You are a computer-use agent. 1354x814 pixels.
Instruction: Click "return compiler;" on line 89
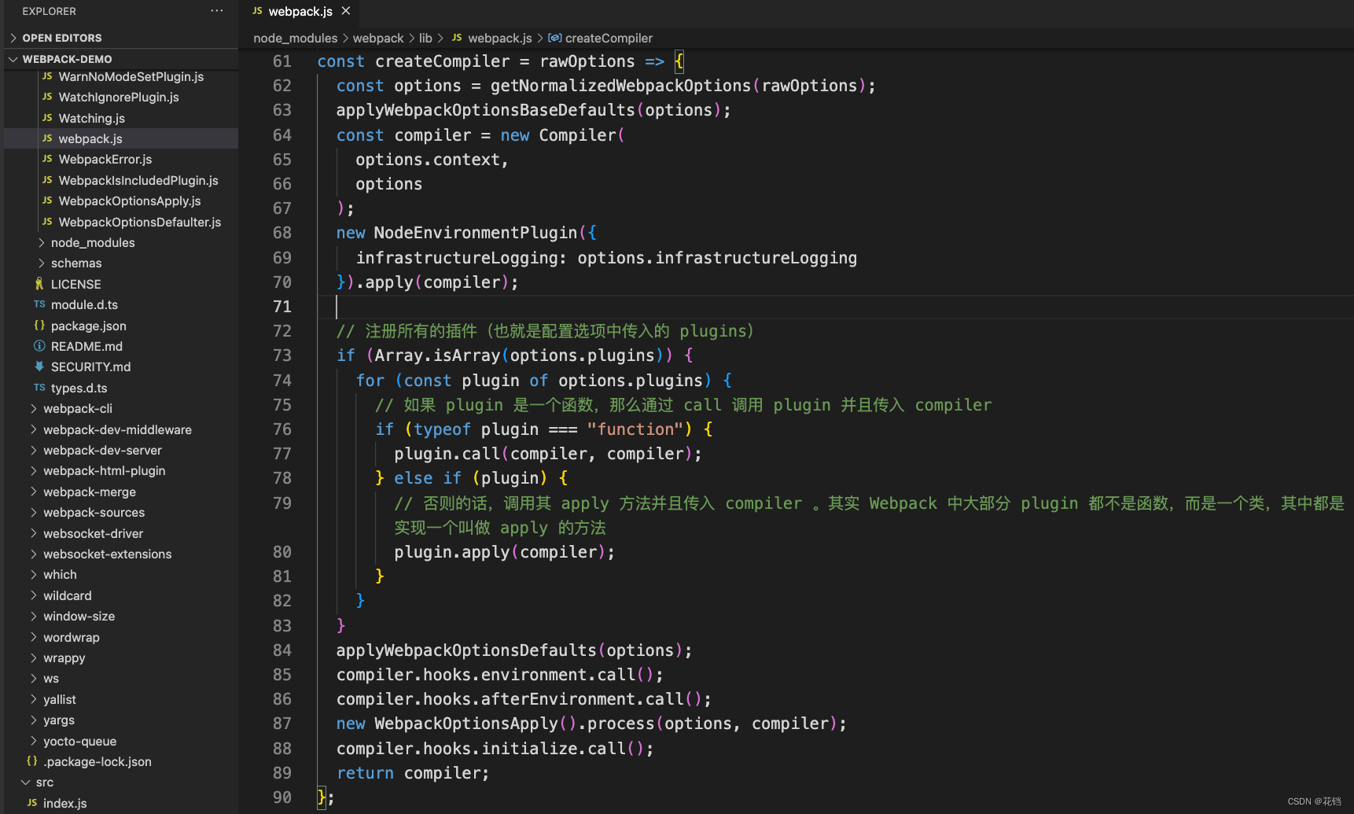[x=413, y=773]
